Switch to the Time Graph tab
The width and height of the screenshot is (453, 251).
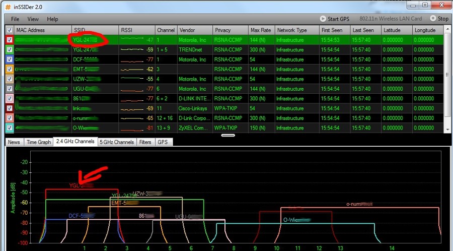coord(39,142)
